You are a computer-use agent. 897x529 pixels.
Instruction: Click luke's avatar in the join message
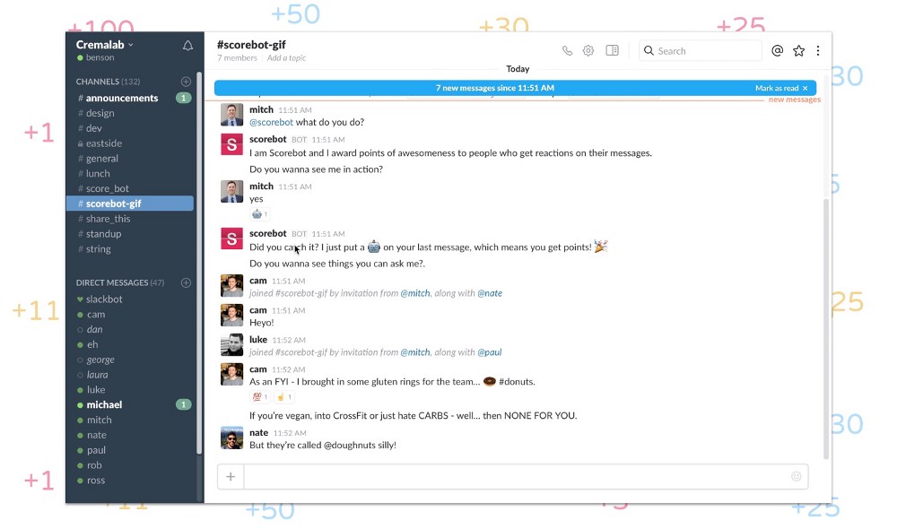click(231, 345)
